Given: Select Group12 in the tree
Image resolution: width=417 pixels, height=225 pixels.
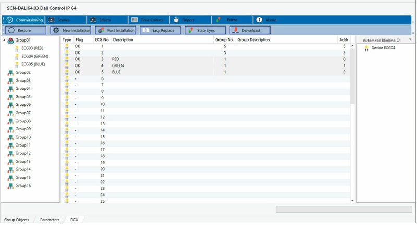Looking at the screenshot, I should point(23,153).
